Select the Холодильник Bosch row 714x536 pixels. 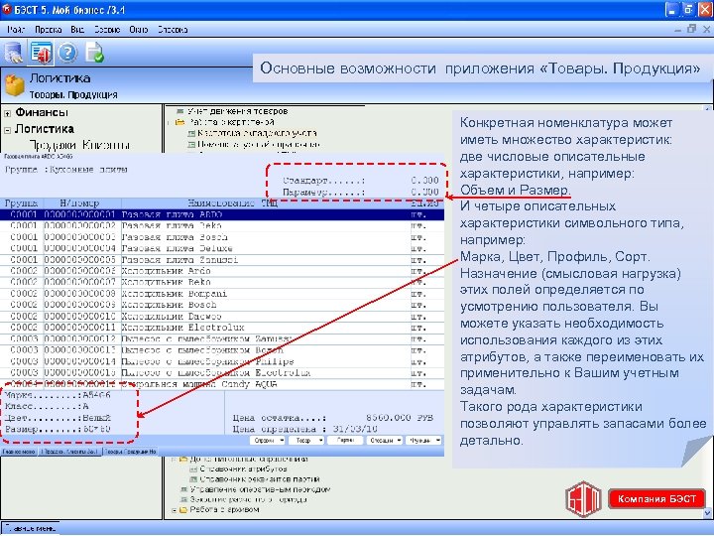222,305
